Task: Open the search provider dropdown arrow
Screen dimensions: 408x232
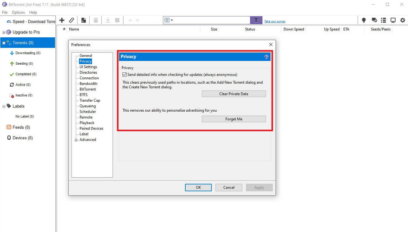Action: (x=172, y=20)
